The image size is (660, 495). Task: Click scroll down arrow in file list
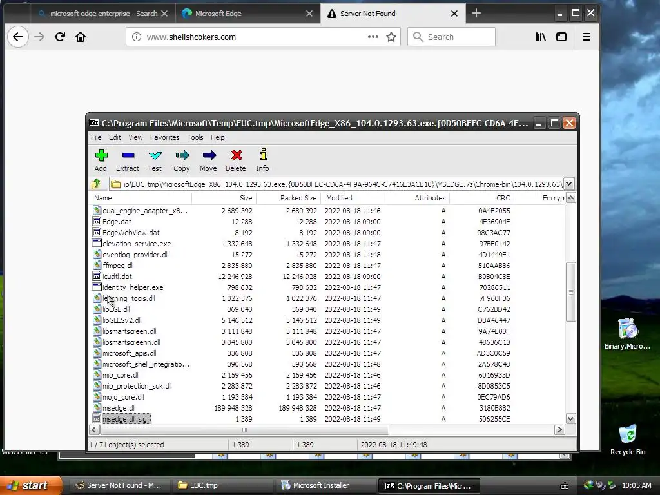pos(571,419)
